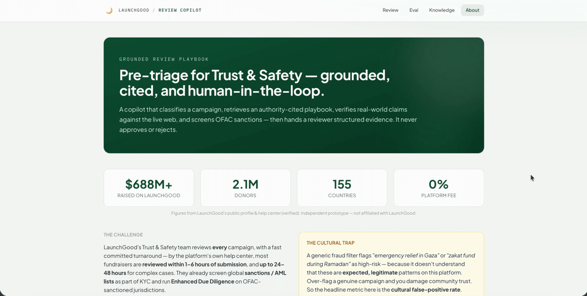Click THE CHALLENGE section heading
587x296 pixels.
coord(123,235)
